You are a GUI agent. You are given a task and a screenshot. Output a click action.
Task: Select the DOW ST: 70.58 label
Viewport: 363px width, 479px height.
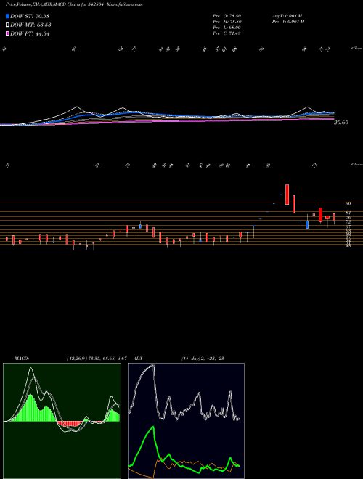click(30, 16)
